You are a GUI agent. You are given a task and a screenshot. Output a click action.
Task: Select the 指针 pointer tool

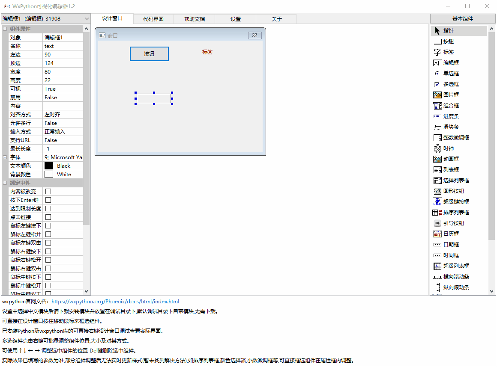[459, 31]
